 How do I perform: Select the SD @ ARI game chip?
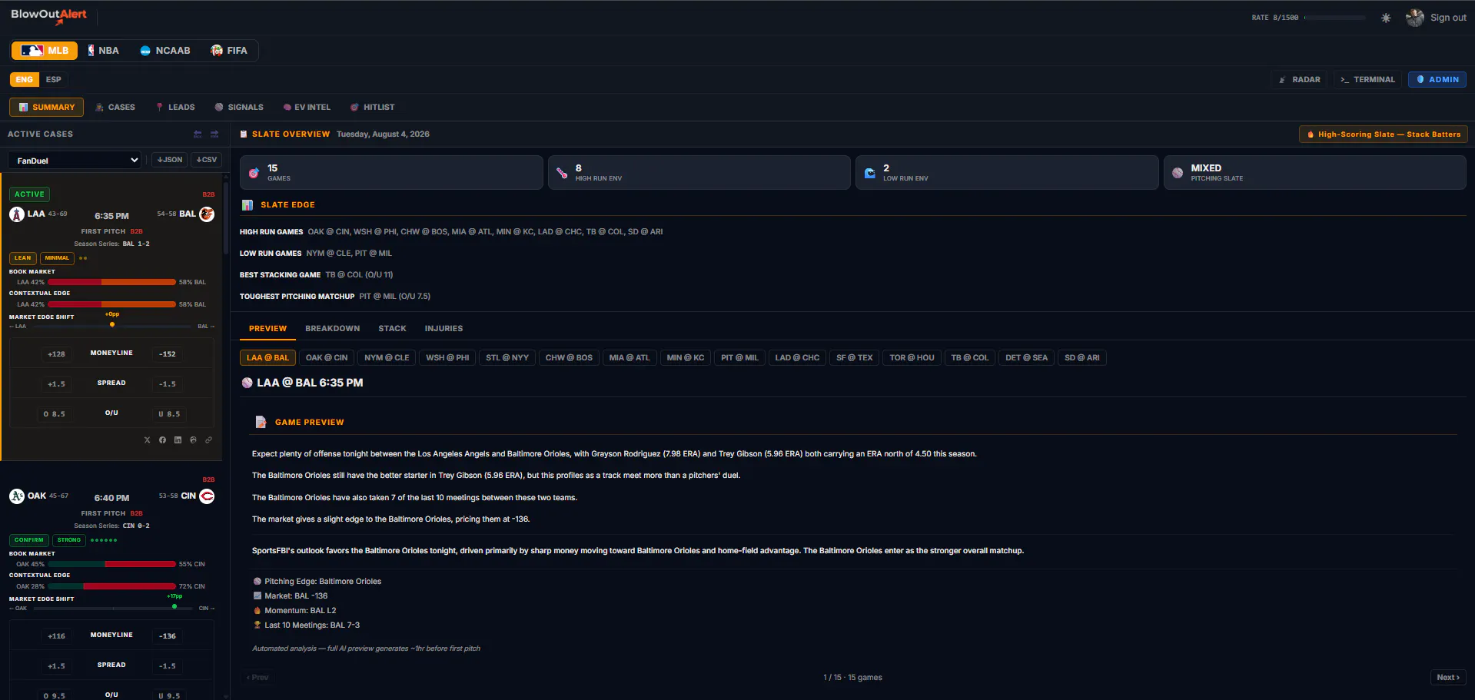point(1082,358)
